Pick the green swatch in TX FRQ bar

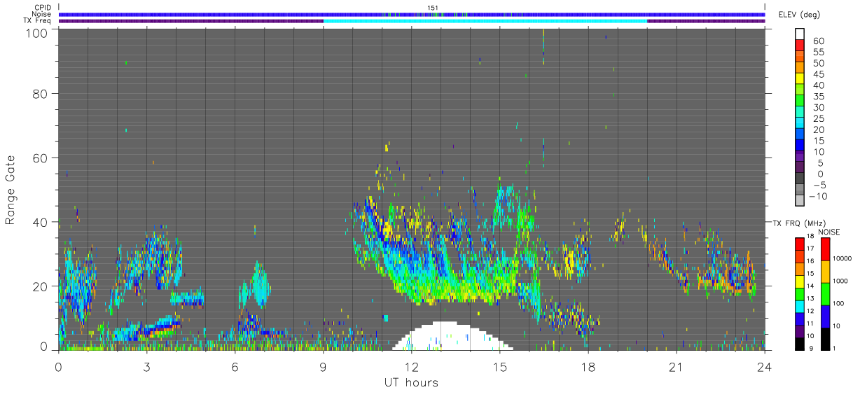[800, 293]
